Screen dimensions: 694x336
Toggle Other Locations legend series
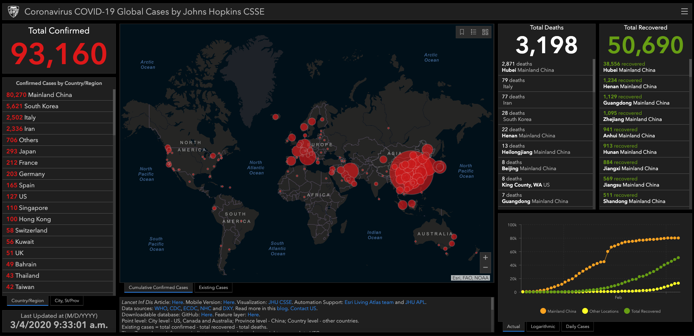(x=600, y=311)
